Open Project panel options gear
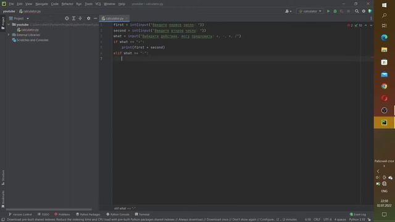The image size is (395, 222). [x=88, y=18]
